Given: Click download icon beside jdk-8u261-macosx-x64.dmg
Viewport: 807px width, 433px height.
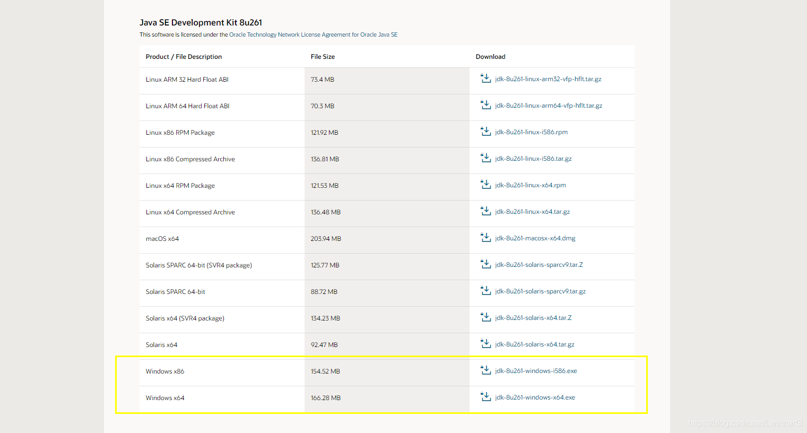Looking at the screenshot, I should click(x=485, y=238).
